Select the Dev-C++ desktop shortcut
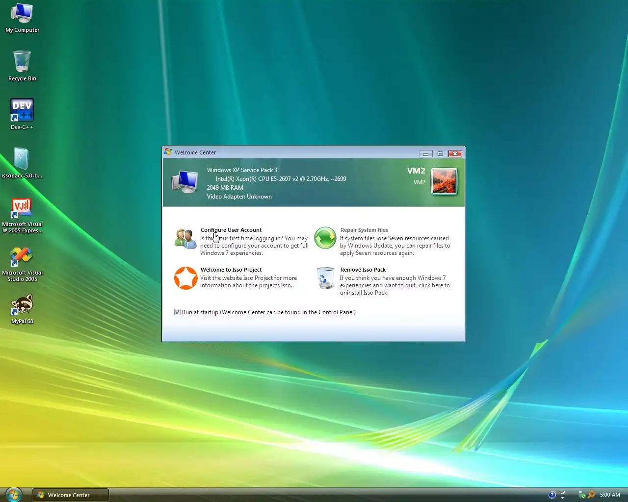Image resolution: width=628 pixels, height=502 pixels. coord(22,114)
